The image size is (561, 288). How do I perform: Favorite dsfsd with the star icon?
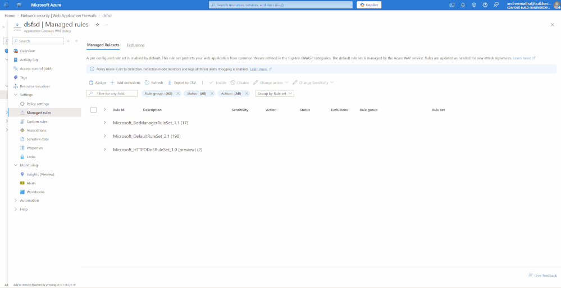(x=97, y=25)
